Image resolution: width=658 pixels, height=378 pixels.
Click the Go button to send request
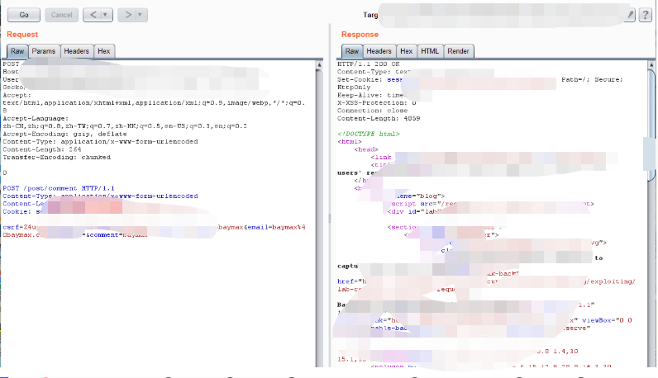[x=23, y=15]
